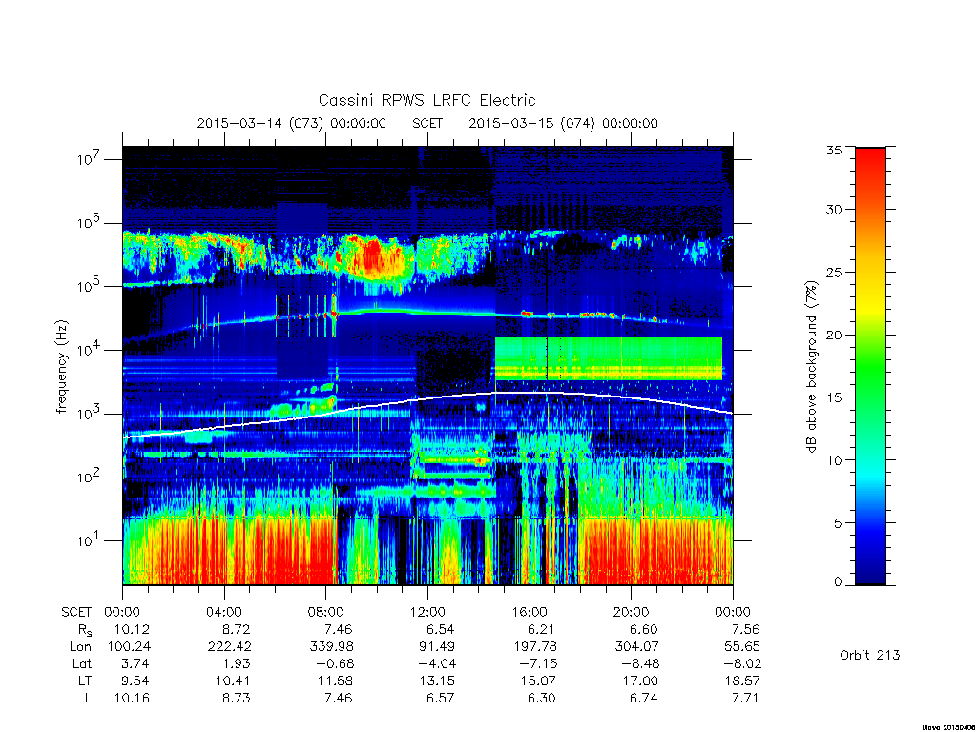Click the Lat value -8.02
977x732 pixels.
point(742,664)
